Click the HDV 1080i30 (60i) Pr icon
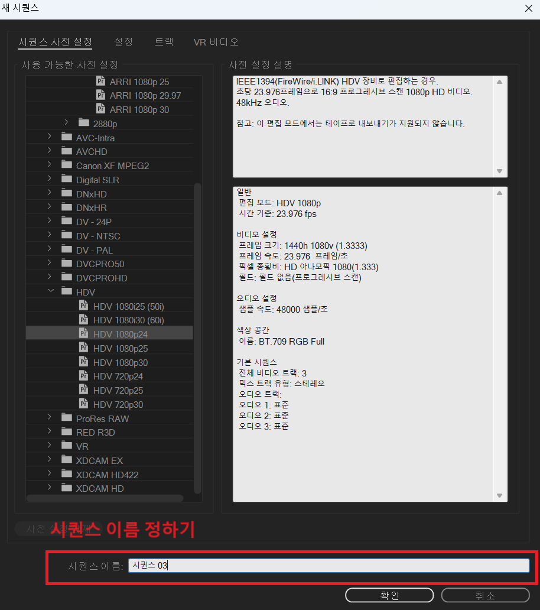Viewport: 540px width, 610px height. (84, 319)
